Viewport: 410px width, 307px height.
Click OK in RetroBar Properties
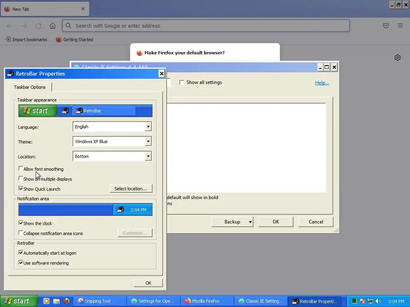[x=148, y=283]
